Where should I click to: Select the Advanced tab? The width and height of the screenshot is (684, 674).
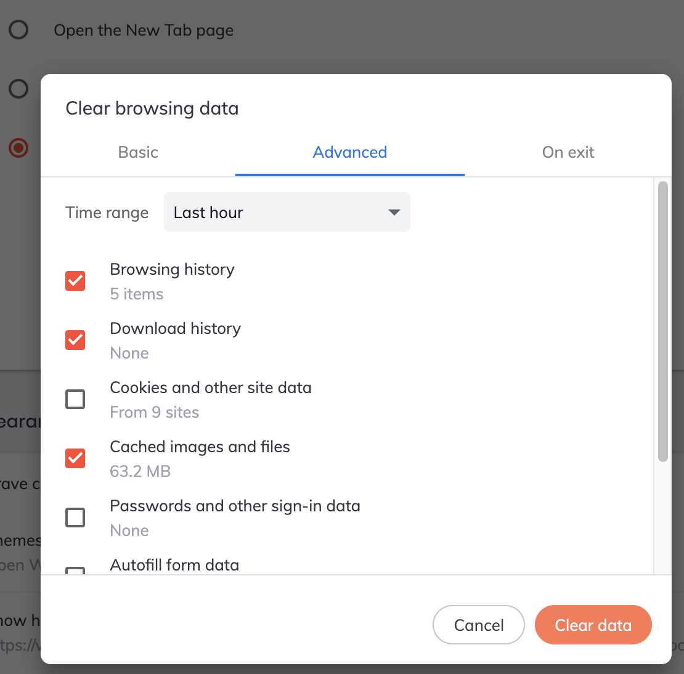[x=350, y=152]
